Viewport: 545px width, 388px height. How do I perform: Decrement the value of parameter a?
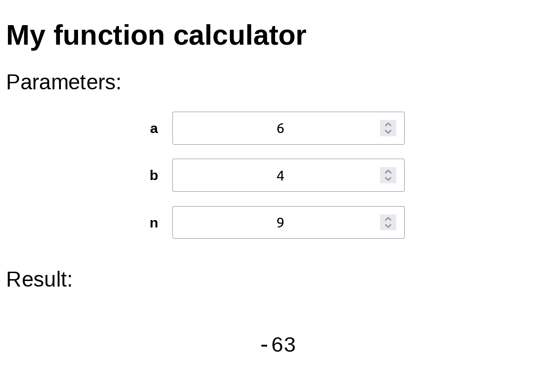point(388,132)
